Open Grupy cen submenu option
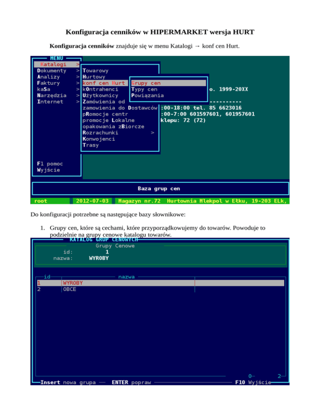This screenshot has height=414, width=320. pyautogui.click(x=146, y=83)
